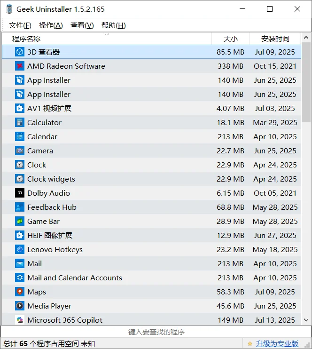Click the Dolby Audio icon
This screenshot has width=312, height=349.
tap(20, 193)
